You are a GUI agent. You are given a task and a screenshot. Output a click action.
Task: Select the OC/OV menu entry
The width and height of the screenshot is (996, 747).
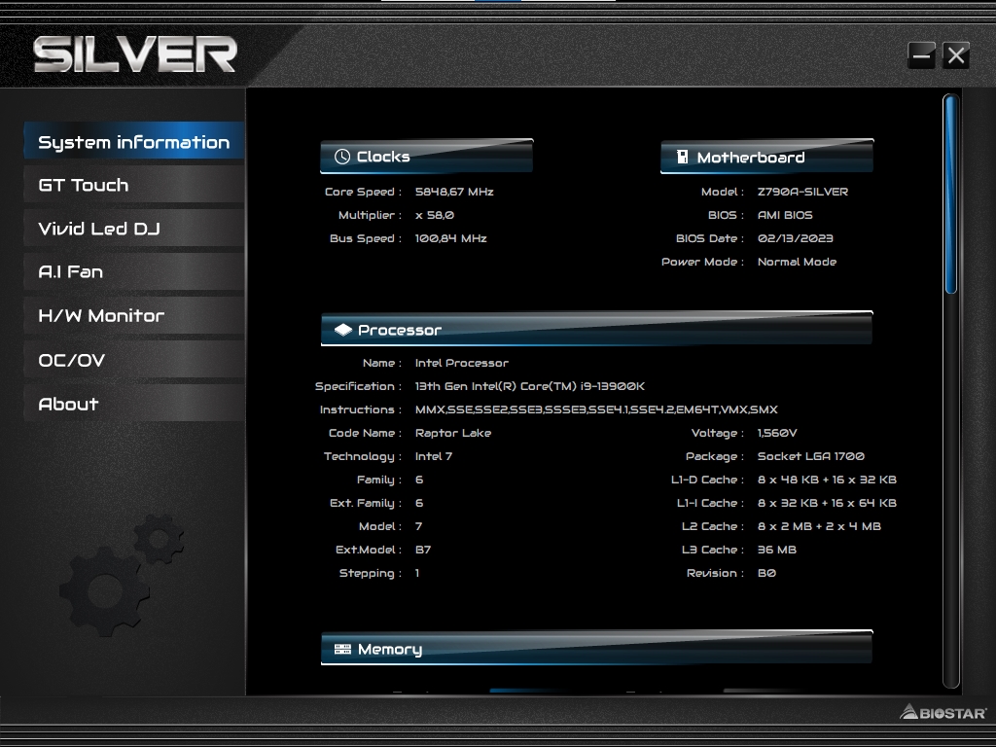134,360
